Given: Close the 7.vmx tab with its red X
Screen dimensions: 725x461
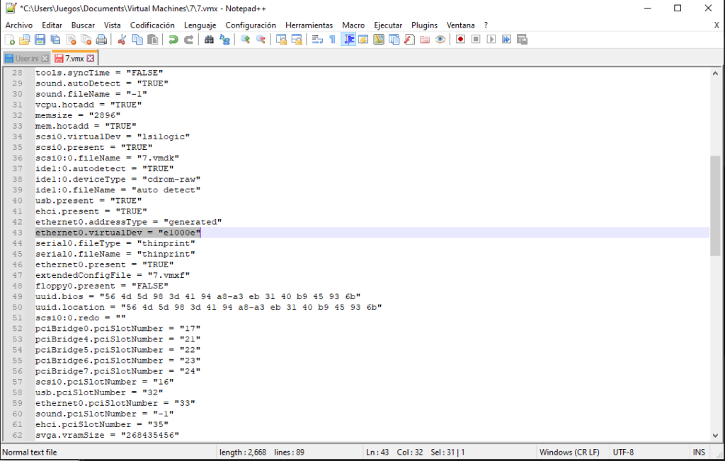Looking at the screenshot, I should (91, 58).
